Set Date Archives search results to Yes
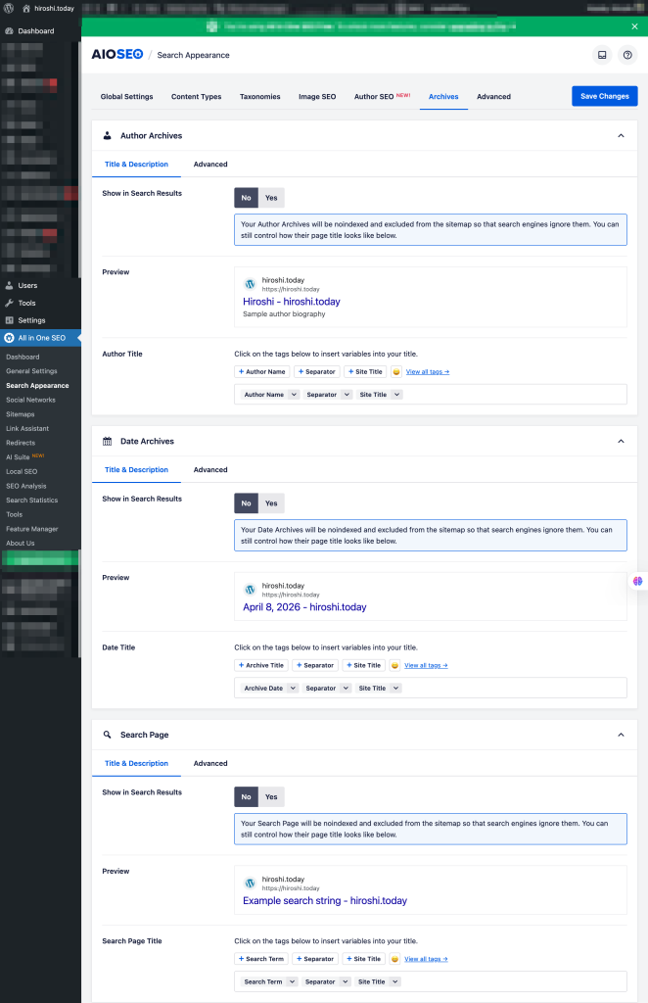648x1003 pixels. point(271,503)
